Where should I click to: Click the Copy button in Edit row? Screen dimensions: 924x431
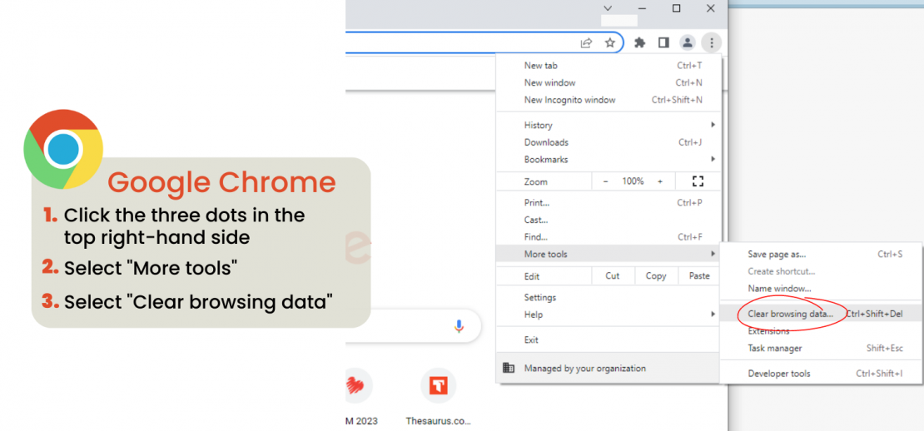pyautogui.click(x=656, y=275)
